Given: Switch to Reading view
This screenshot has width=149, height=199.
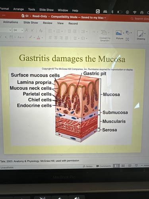Looking at the screenshot, I should click(x=130, y=166).
